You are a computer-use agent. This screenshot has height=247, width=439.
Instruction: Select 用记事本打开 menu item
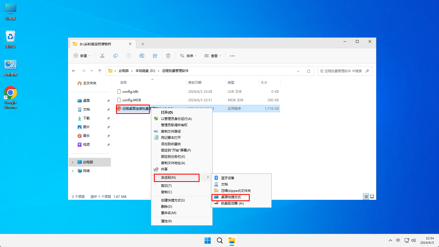click(182, 138)
